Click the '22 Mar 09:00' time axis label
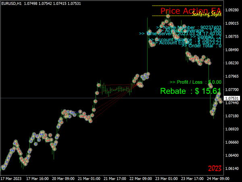The height and width of the screenshot is (182, 242). (141, 179)
